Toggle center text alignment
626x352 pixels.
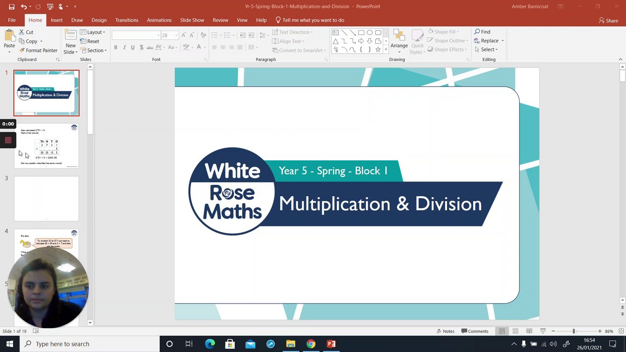(223, 47)
